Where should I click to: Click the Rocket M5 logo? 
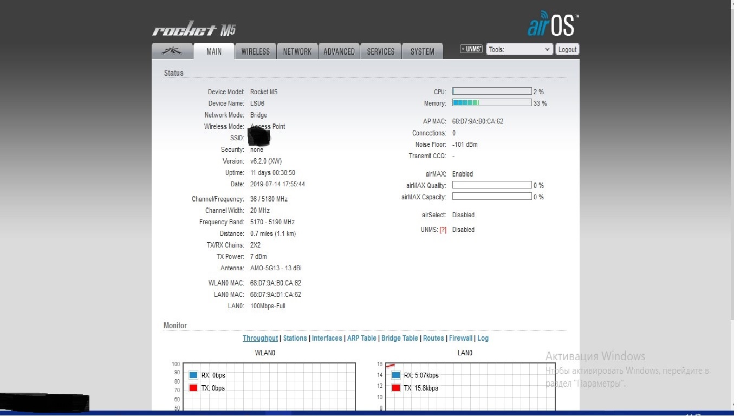[x=194, y=30]
